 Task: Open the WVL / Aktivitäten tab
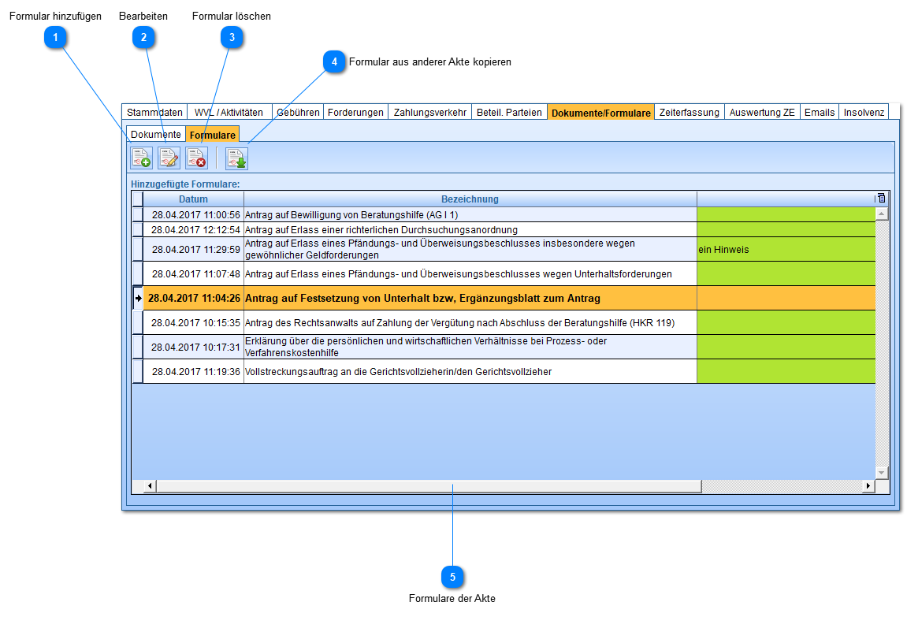click(x=229, y=112)
